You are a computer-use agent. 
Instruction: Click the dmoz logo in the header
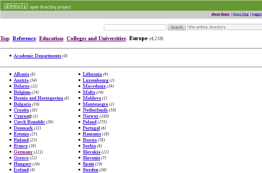point(16,6)
